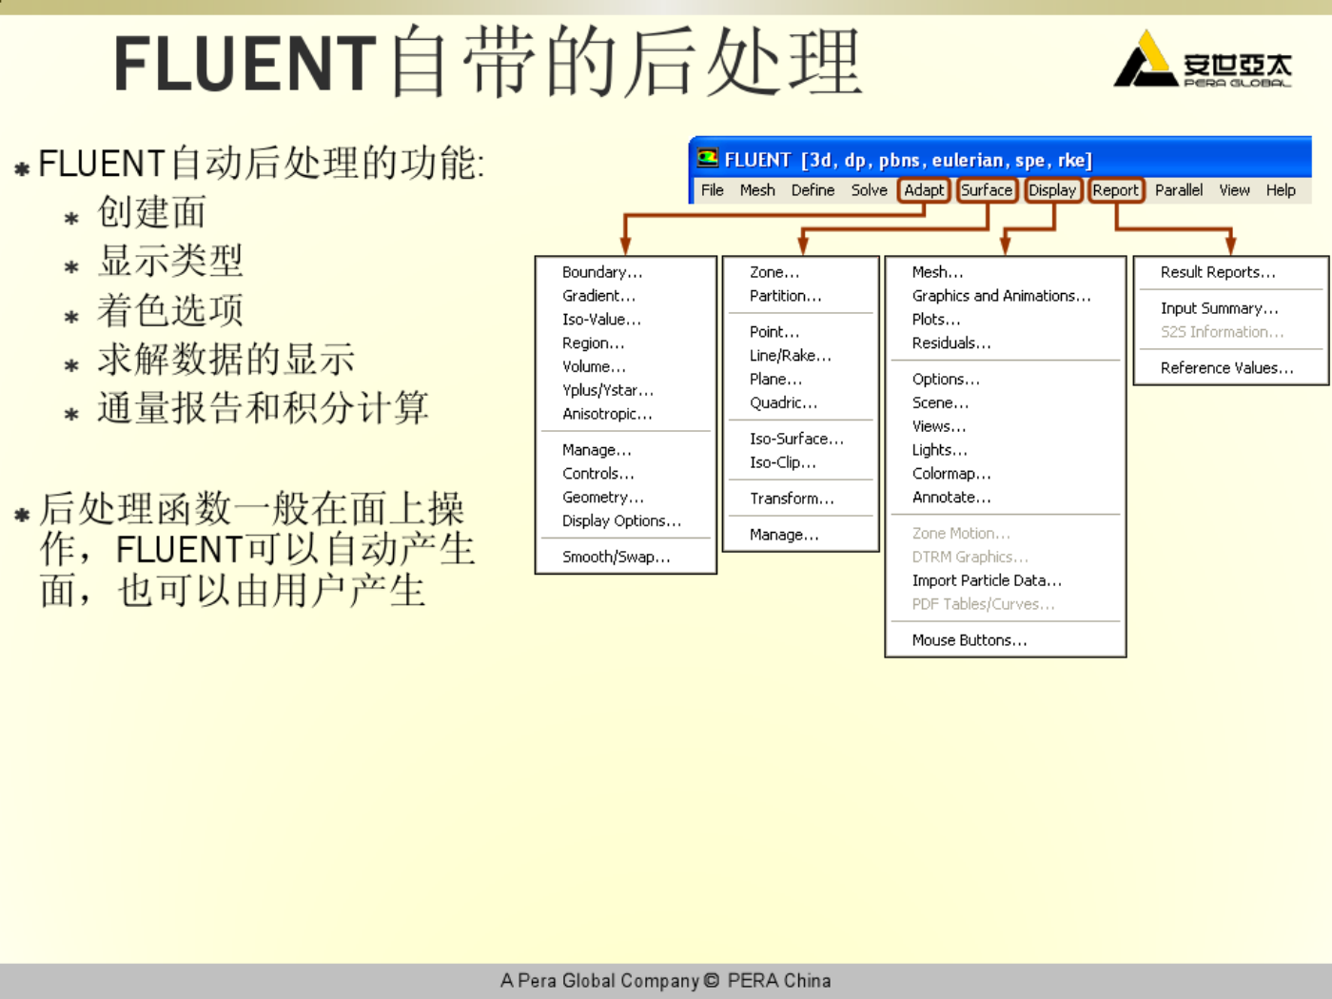Choose Anisotropic... entry
1332x999 pixels.
coord(607,414)
